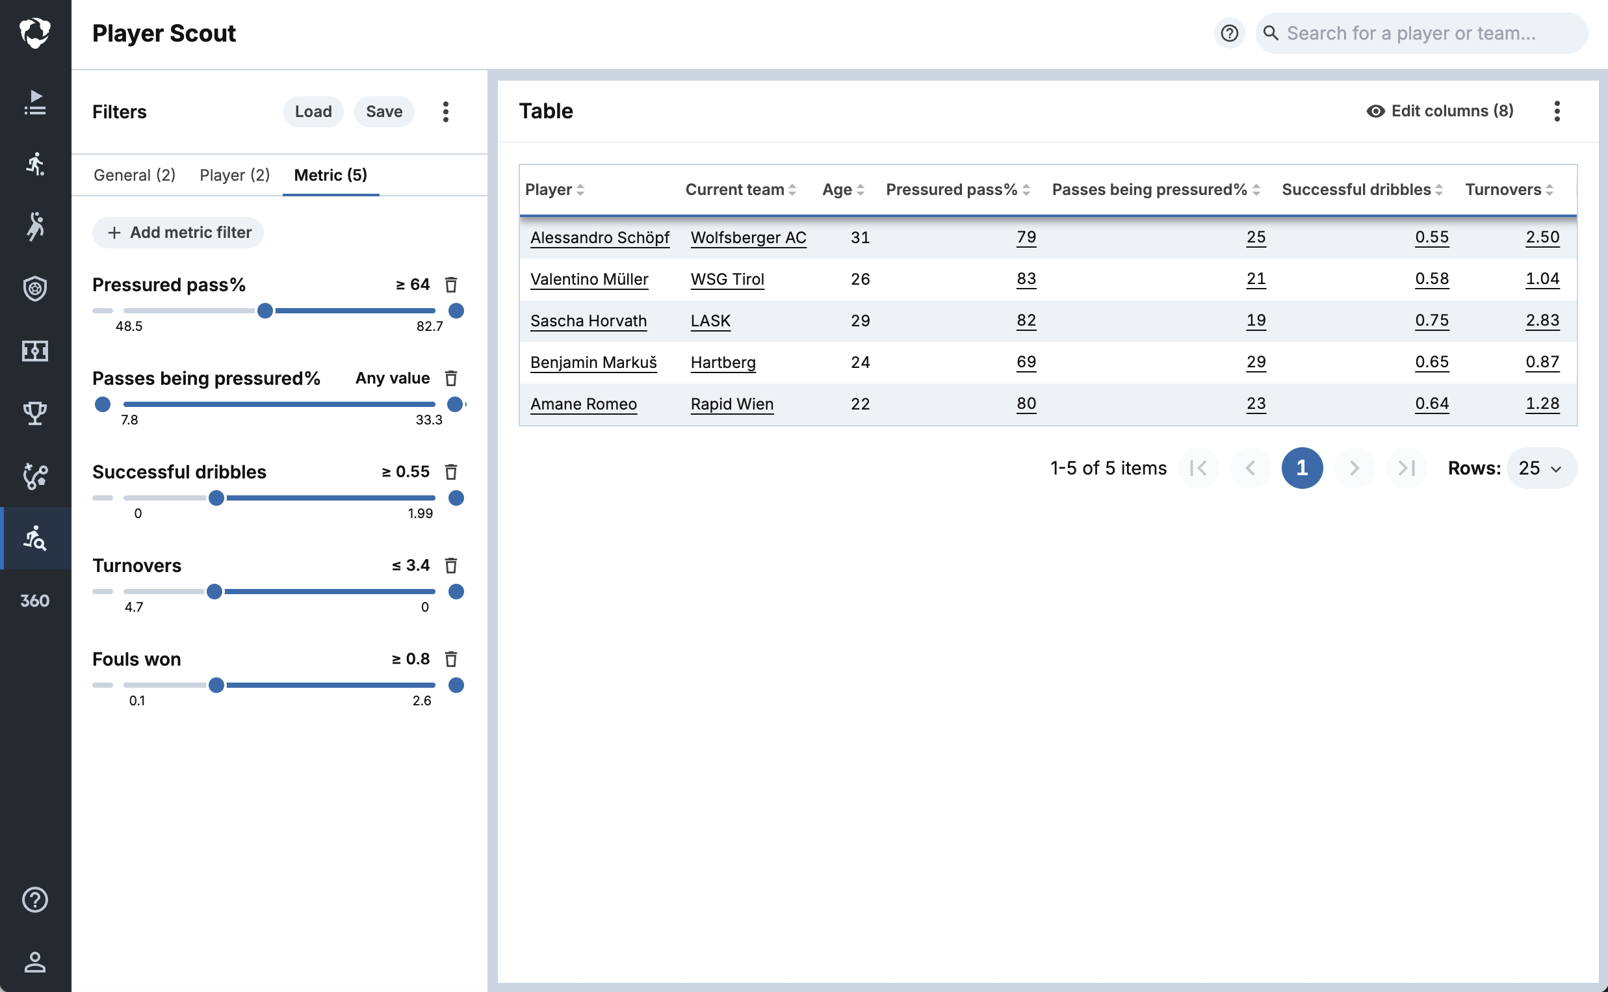Open Filters panel three-dot menu
This screenshot has height=992, width=1608.
click(446, 112)
